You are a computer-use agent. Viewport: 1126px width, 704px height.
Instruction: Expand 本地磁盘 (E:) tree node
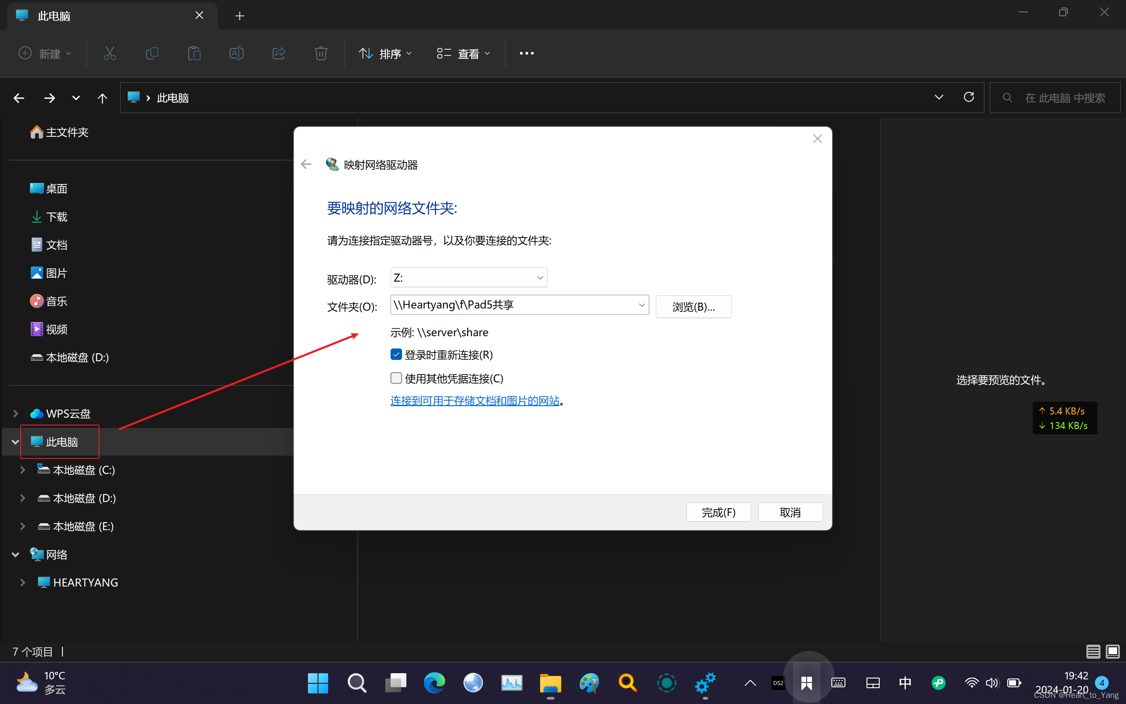point(22,526)
